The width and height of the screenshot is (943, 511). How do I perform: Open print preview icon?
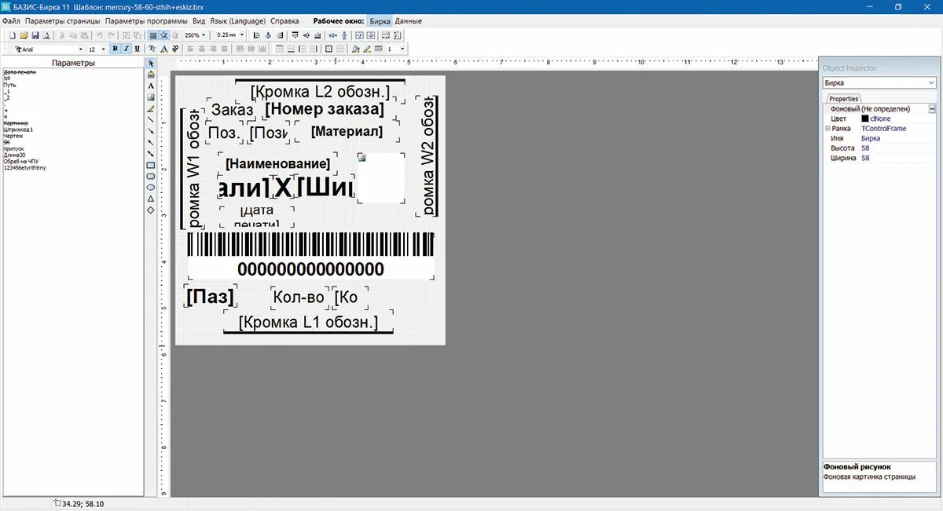[46, 35]
